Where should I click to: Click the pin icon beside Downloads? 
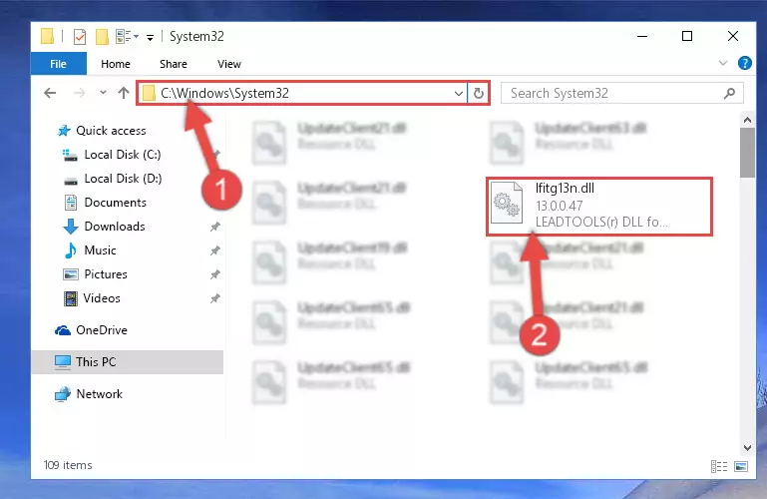214,227
